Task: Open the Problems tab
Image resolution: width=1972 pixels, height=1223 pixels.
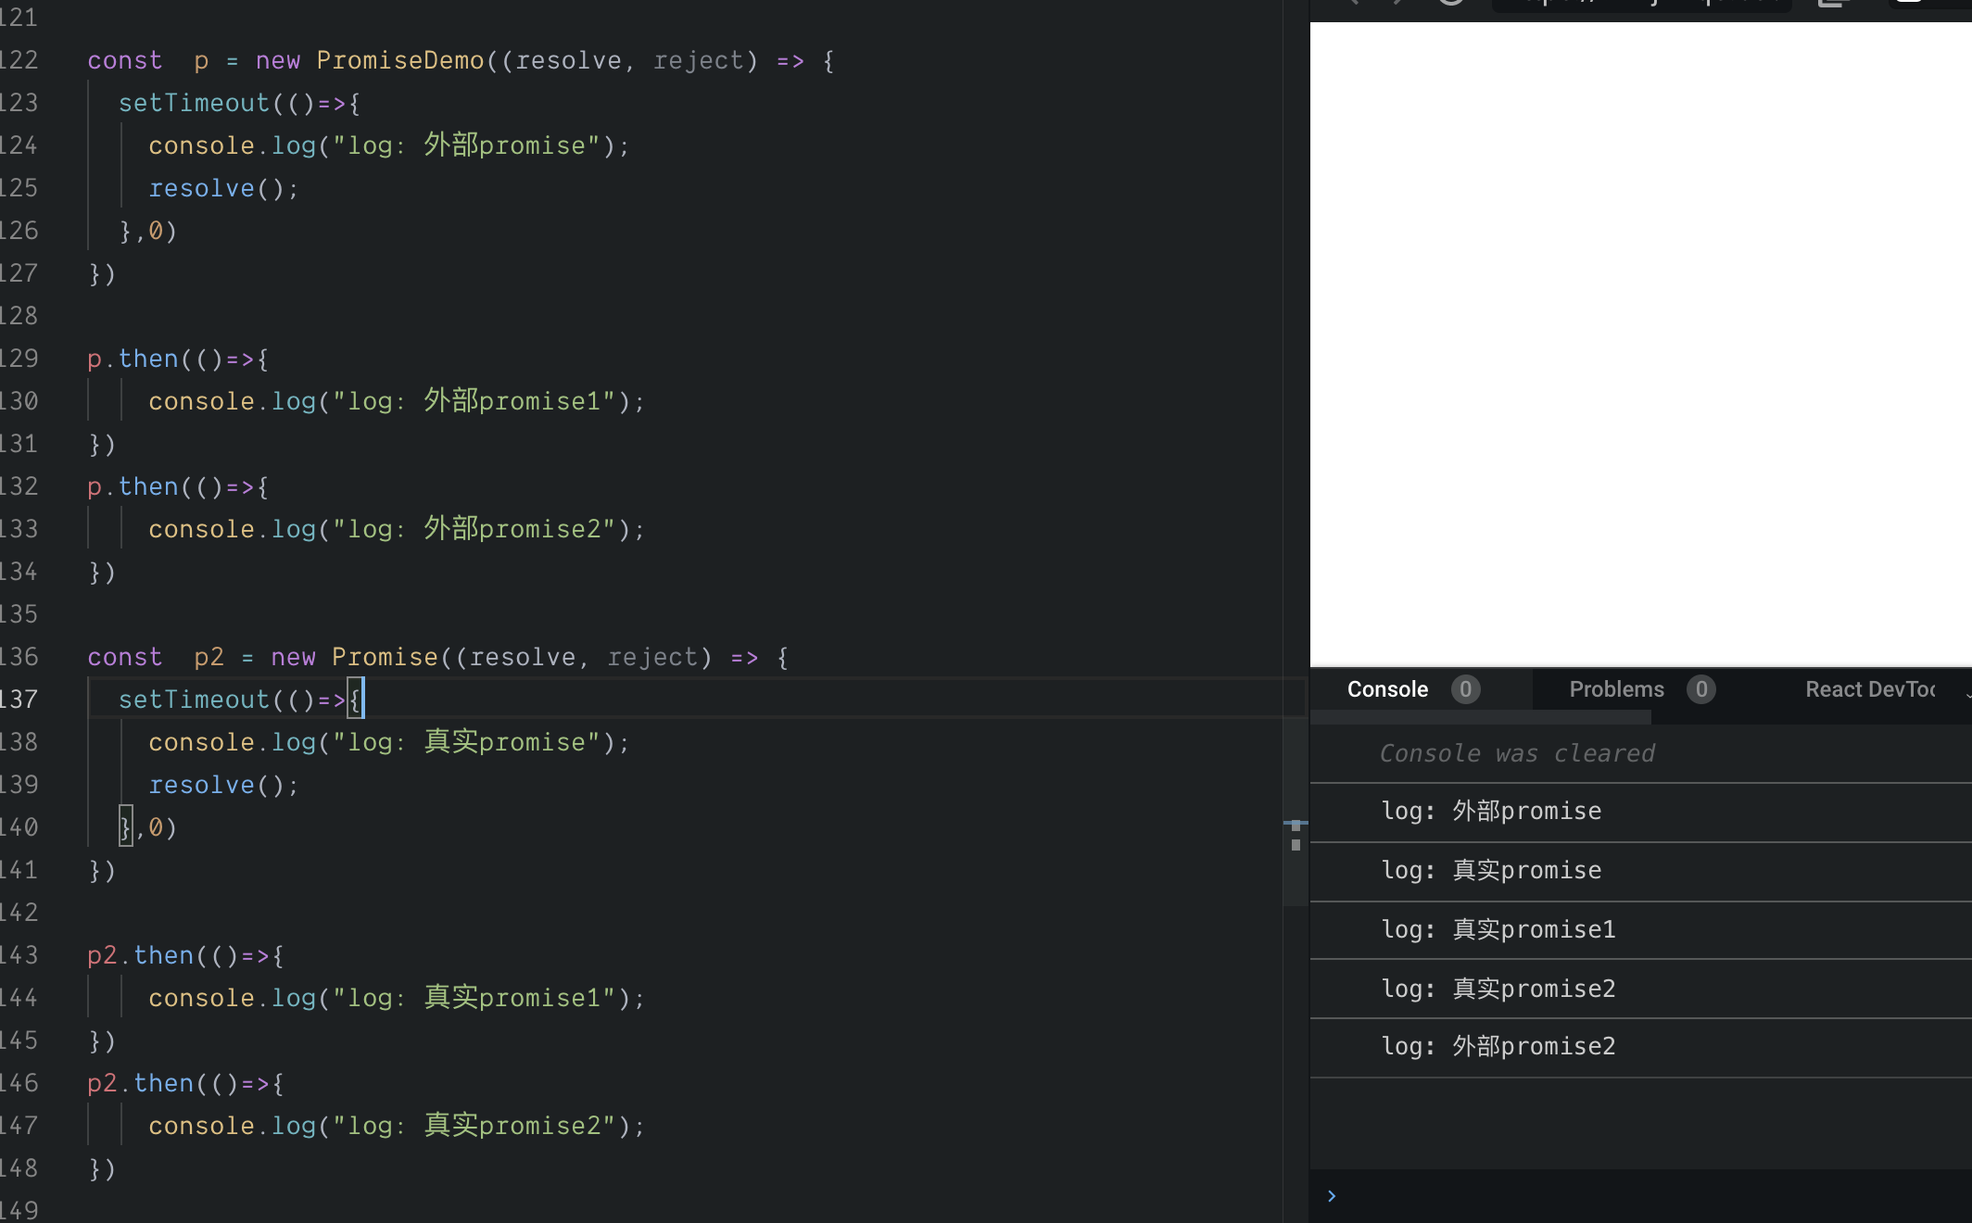Action: [x=1616, y=689]
